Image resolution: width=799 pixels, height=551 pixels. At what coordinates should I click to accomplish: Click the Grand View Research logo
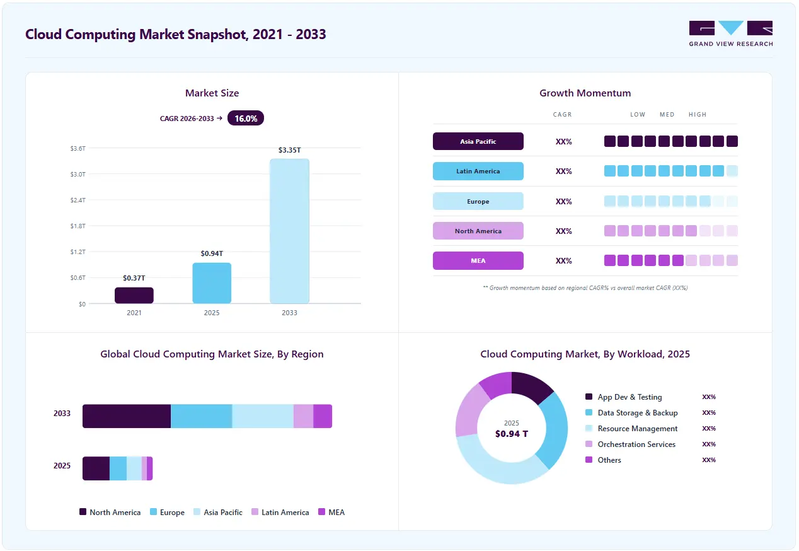(731, 33)
